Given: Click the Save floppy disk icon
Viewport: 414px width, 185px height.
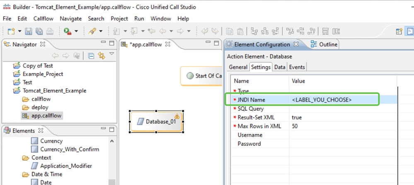Looking at the screenshot, I should 29,31.
